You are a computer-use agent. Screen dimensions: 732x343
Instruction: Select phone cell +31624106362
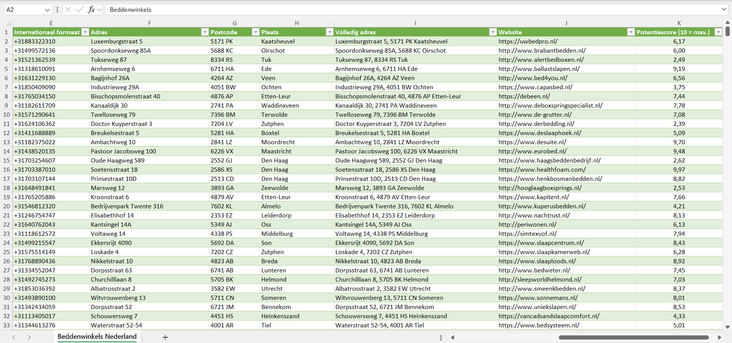tap(51, 124)
